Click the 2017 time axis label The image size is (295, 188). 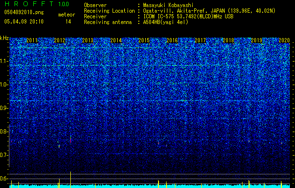pos(200,40)
